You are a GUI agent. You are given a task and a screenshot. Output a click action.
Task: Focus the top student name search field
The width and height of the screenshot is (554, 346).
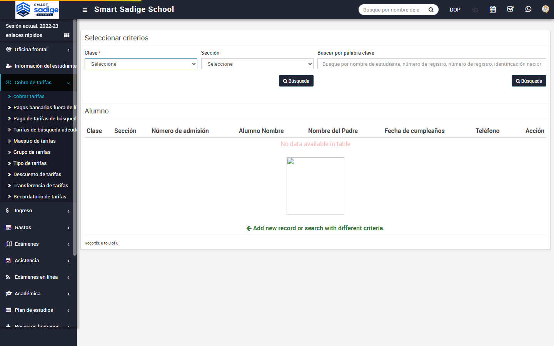pos(392,10)
